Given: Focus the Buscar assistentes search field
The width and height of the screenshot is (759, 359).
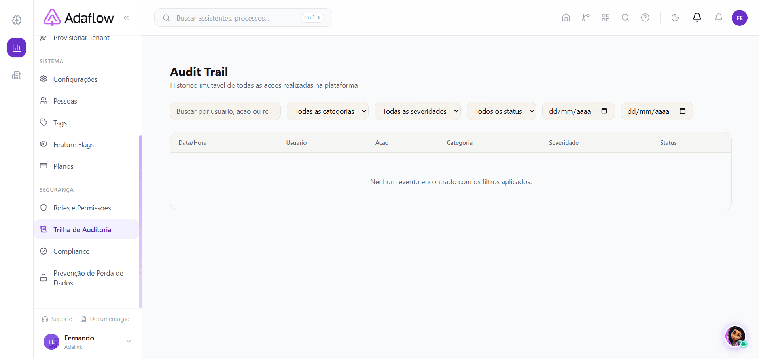Looking at the screenshot, I should pos(243,18).
